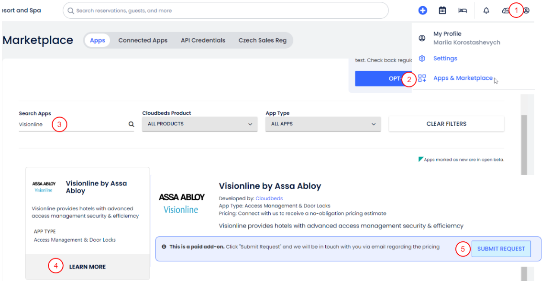Click the top search reservations field
The image size is (552, 281).
click(225, 11)
